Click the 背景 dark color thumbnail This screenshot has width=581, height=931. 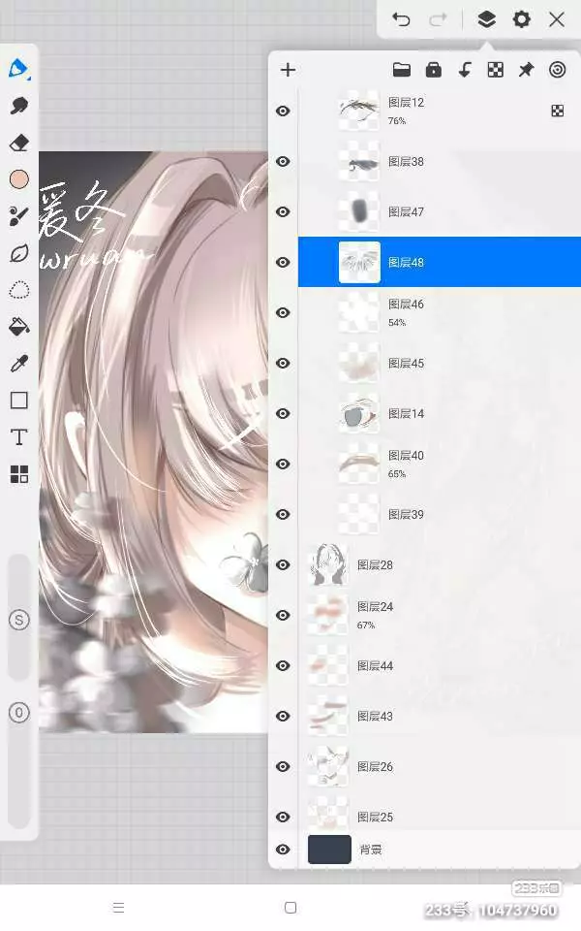(329, 850)
